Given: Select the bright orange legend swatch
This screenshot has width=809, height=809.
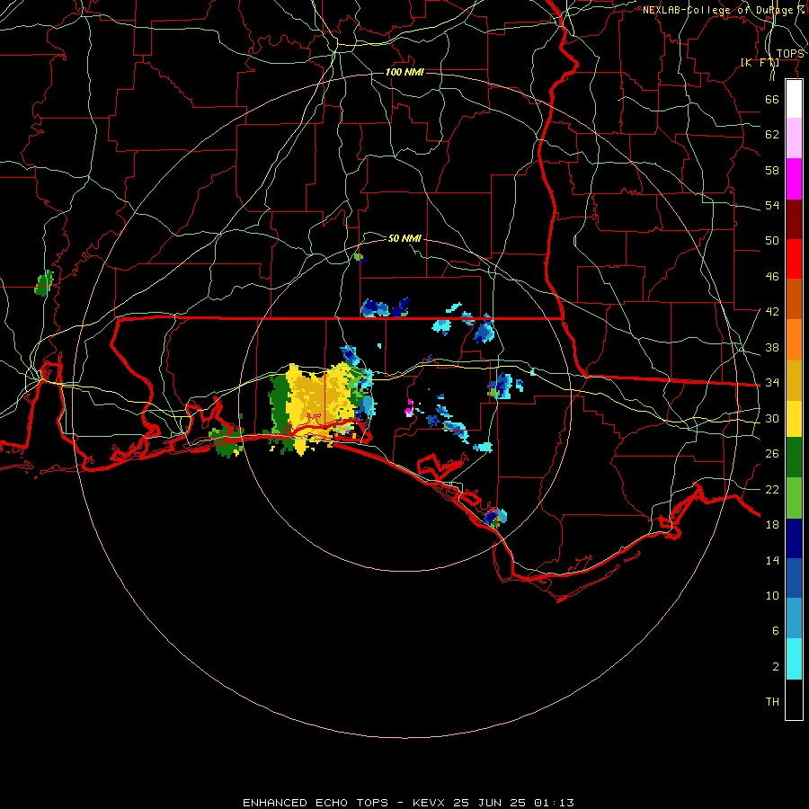Looking at the screenshot, I should (794, 339).
